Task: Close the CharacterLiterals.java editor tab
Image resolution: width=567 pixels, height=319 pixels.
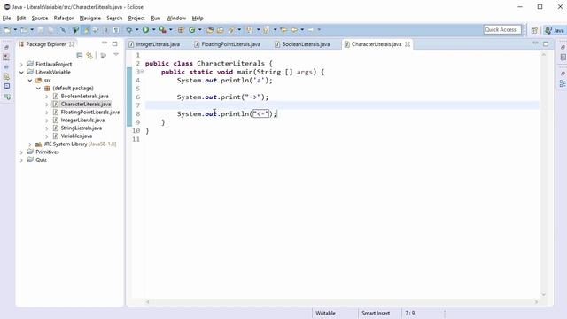Action: pyautogui.click(x=408, y=44)
